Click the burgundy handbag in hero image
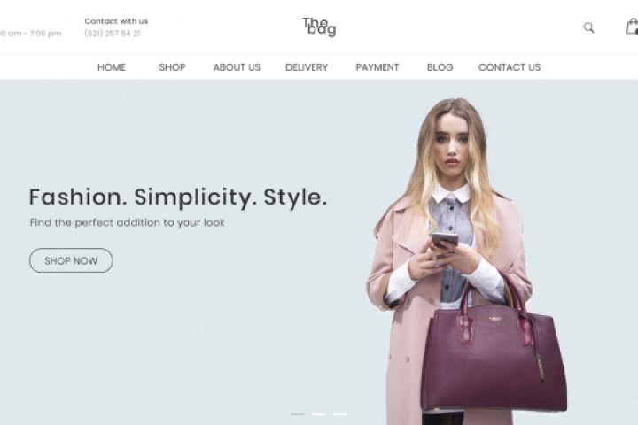Image resolution: width=638 pixels, height=425 pixels. 494,350
